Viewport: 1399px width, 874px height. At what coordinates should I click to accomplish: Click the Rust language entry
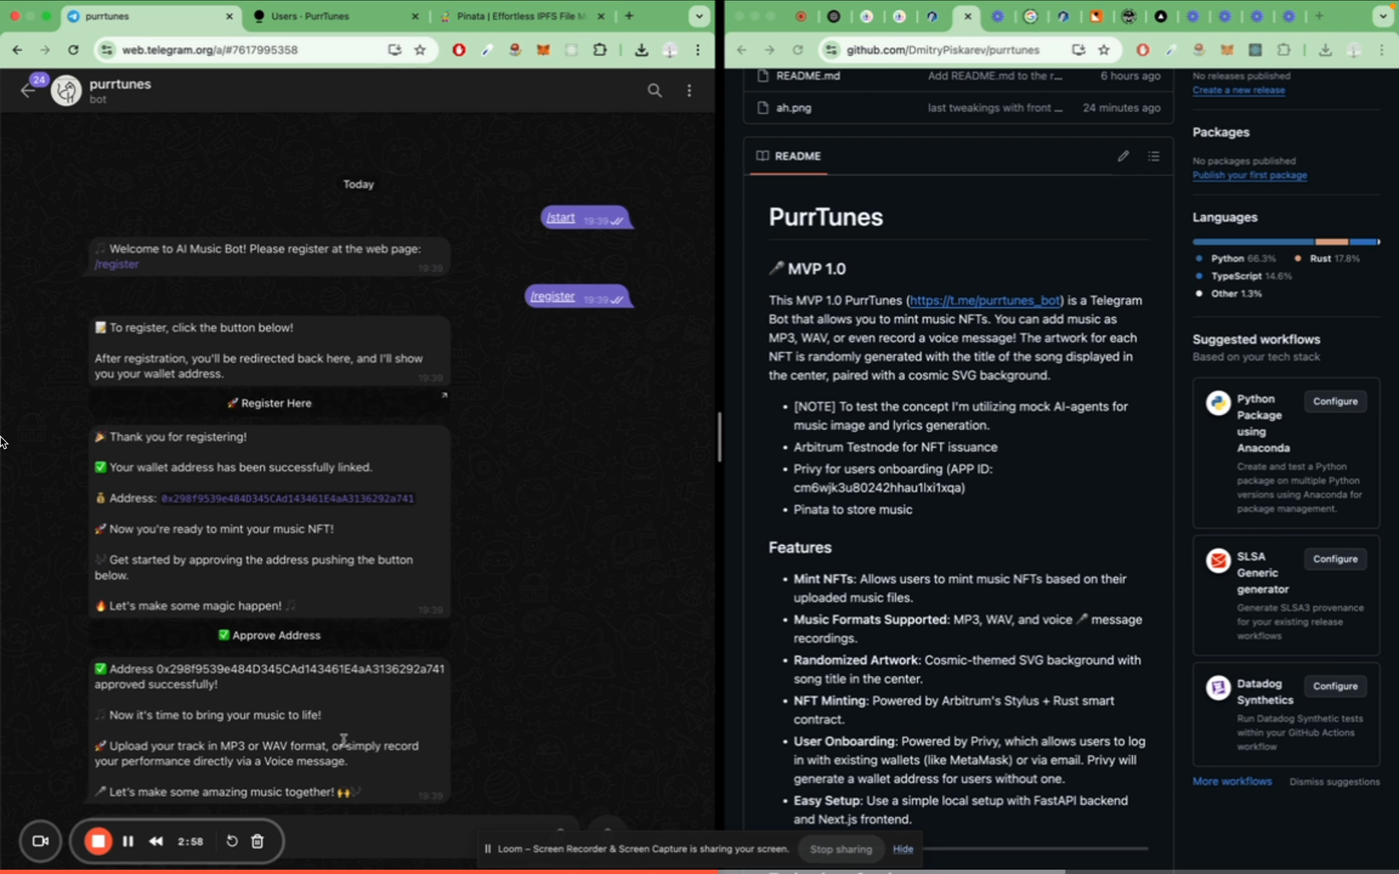coord(1327,259)
